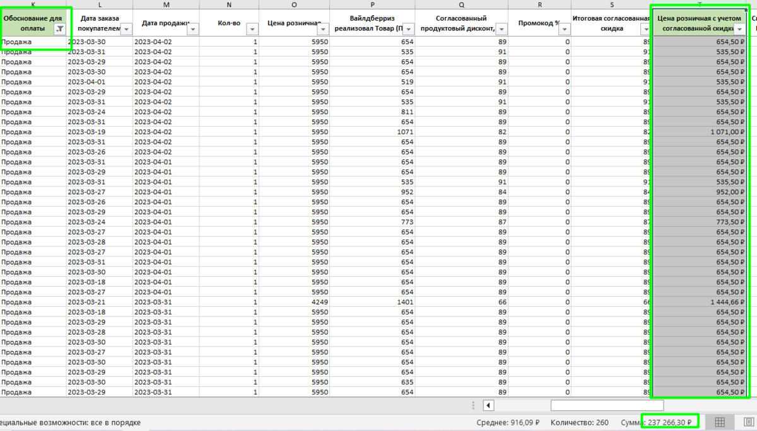Select column L by its letter header

[100, 4]
